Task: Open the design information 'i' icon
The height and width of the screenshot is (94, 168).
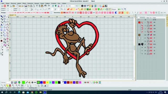Action: tap(82, 6)
